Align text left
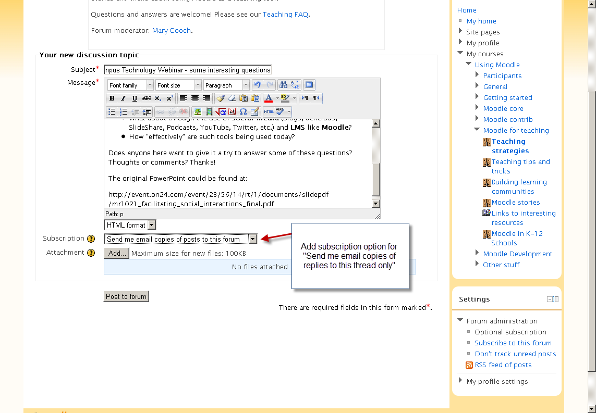 click(x=183, y=98)
